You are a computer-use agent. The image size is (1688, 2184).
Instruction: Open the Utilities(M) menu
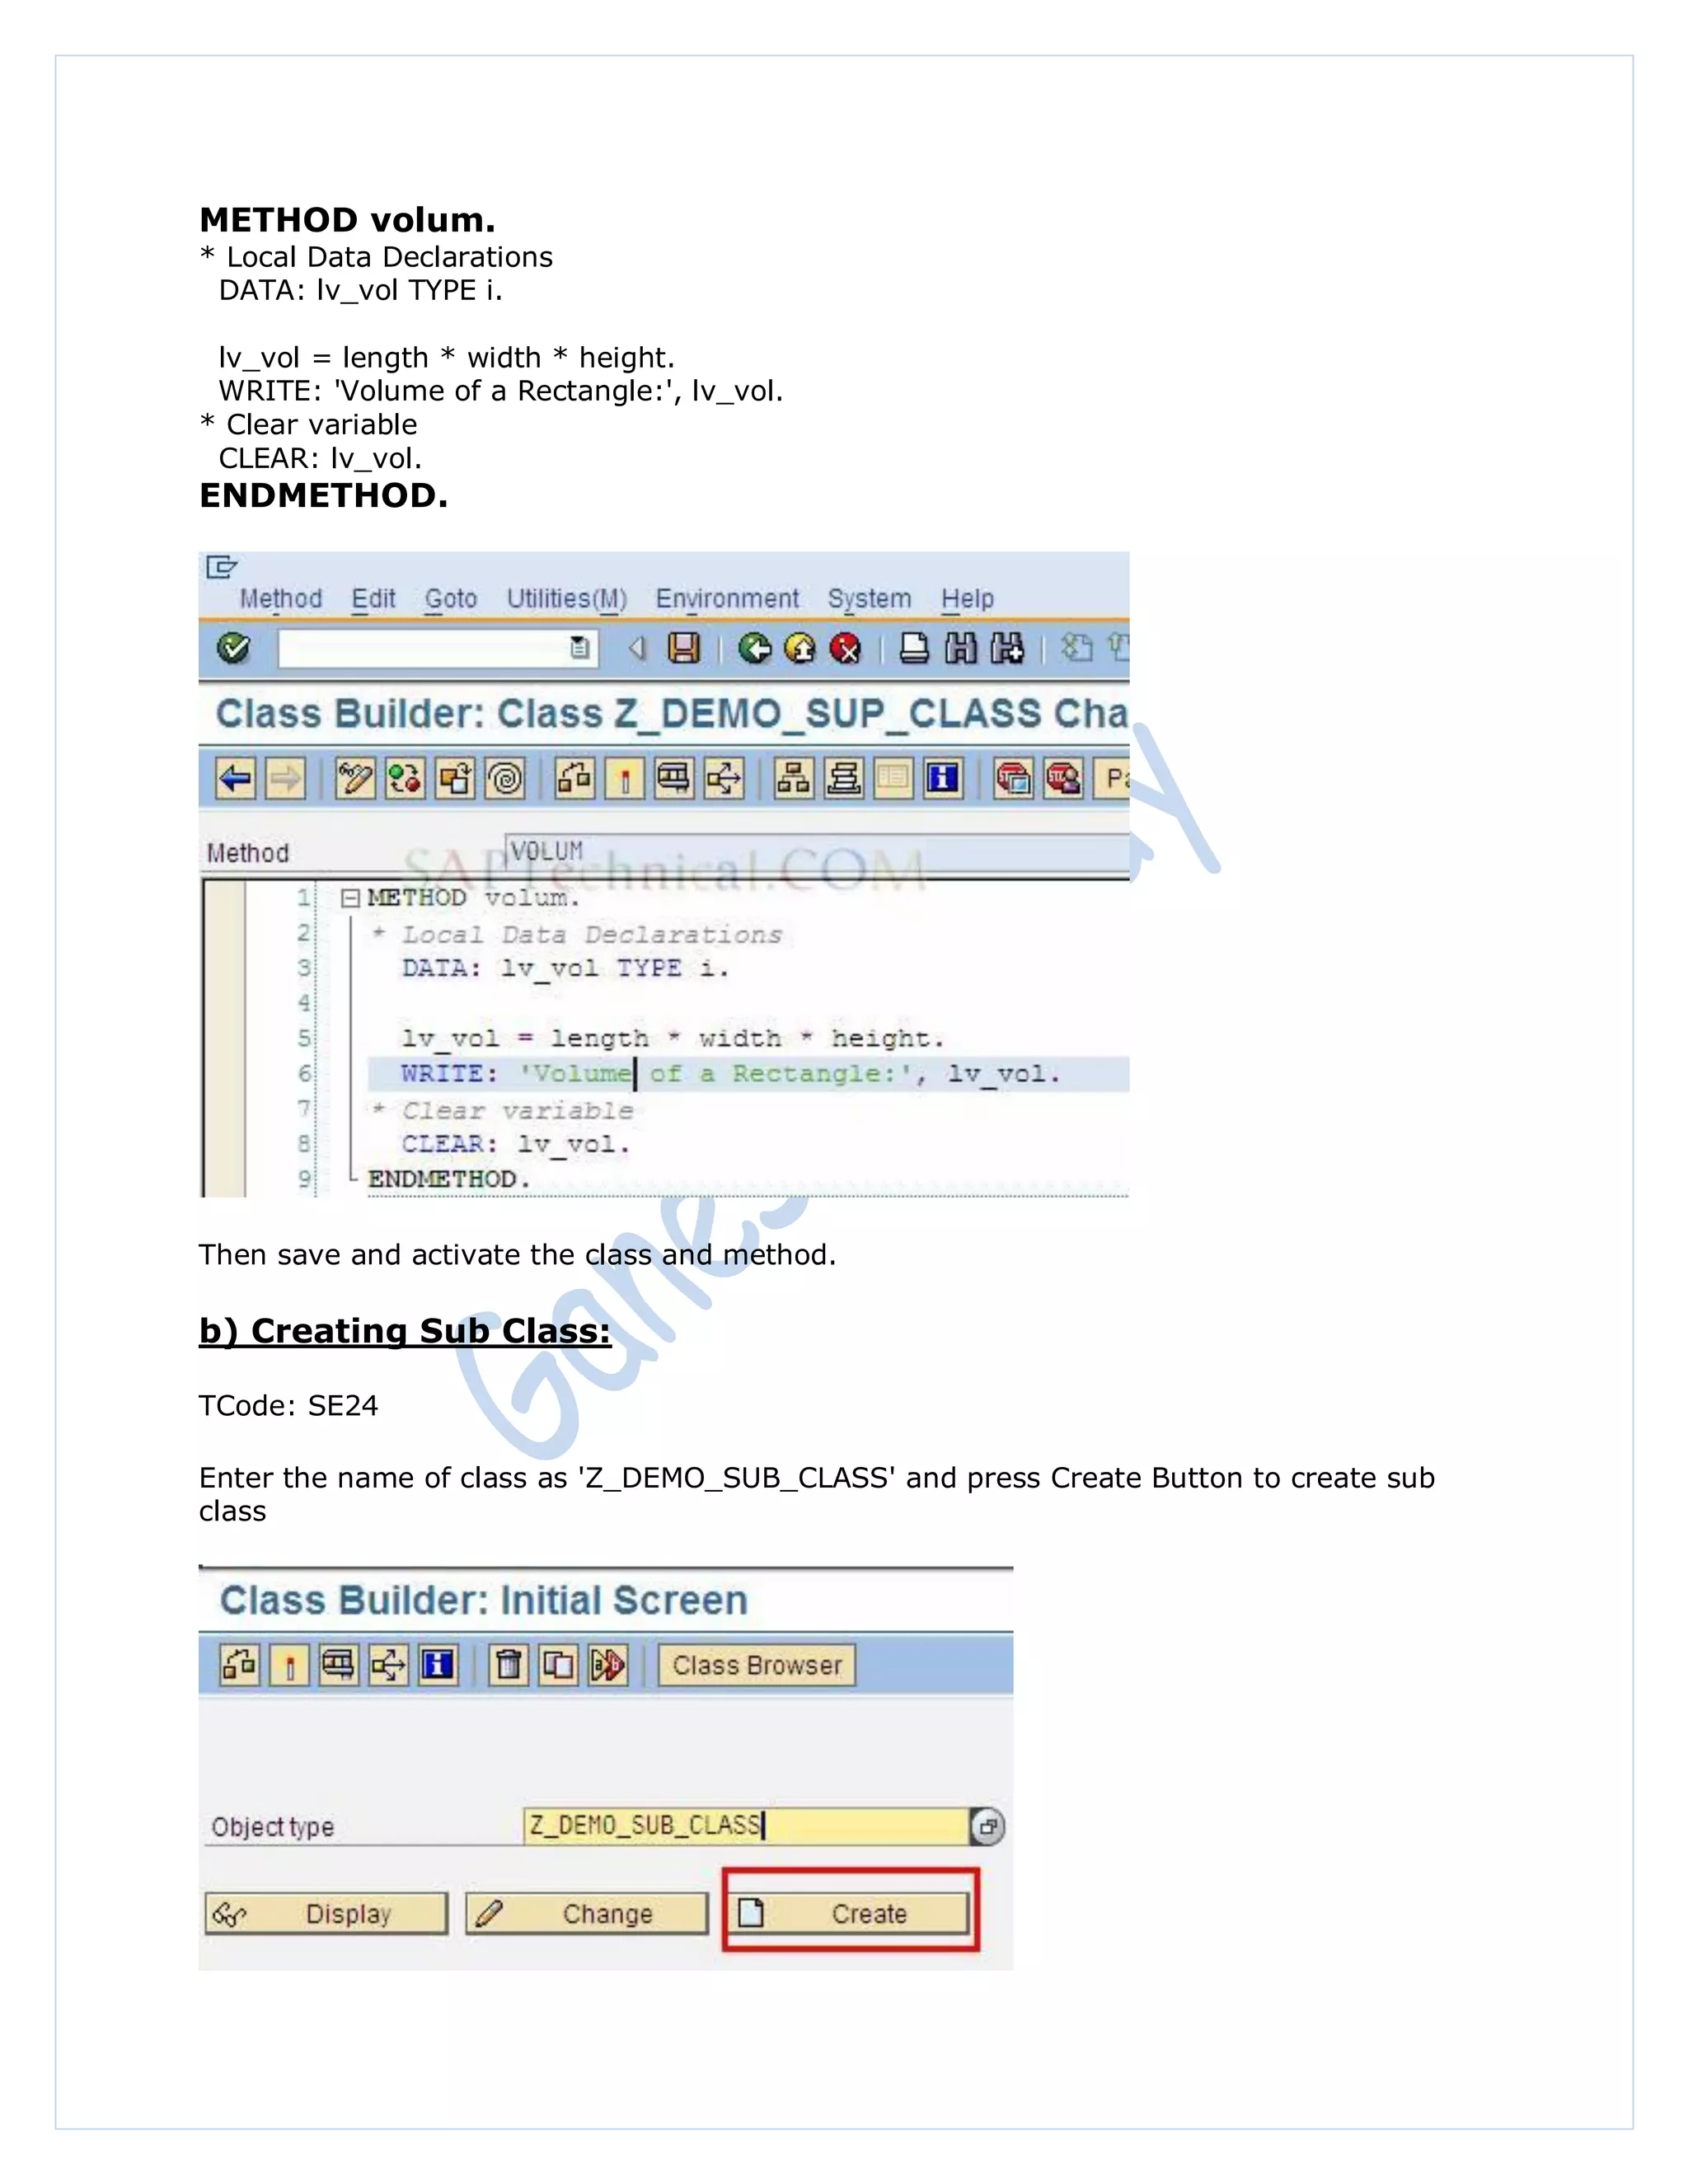tap(567, 599)
